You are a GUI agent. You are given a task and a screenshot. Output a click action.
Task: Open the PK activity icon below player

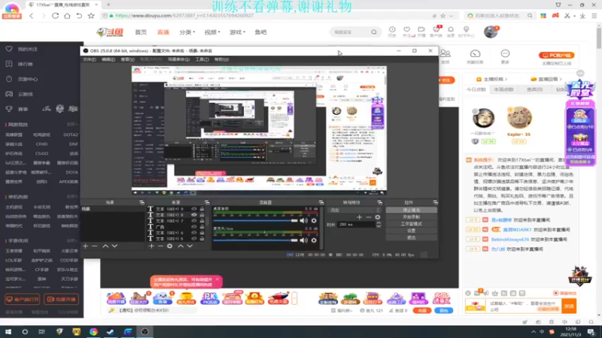click(209, 298)
